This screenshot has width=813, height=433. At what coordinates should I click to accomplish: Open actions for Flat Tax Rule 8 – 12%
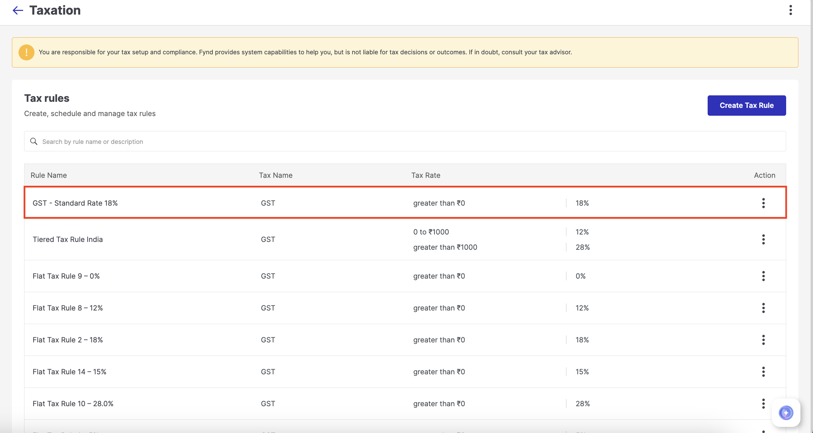click(x=763, y=308)
